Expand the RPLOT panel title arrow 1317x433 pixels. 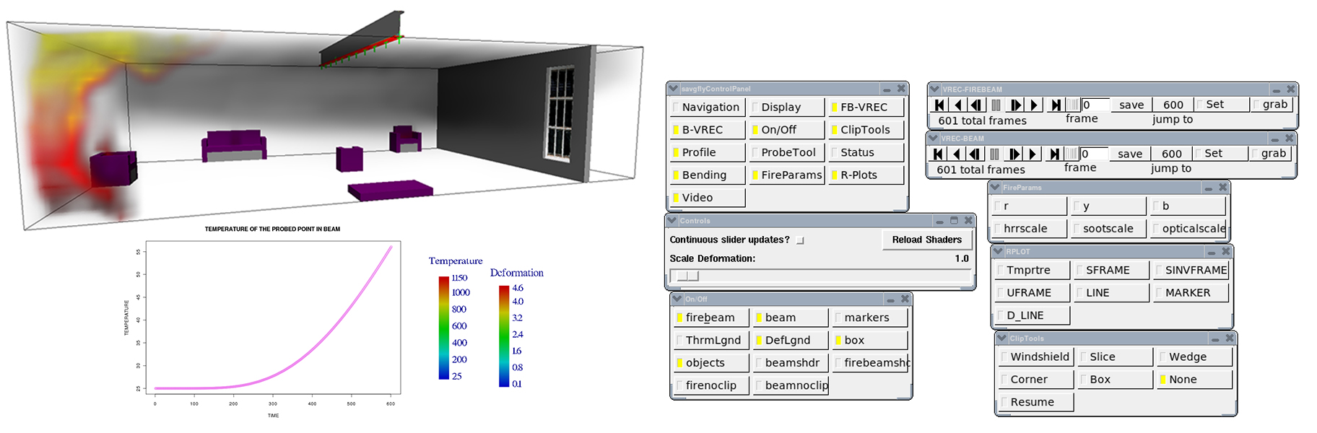coord(999,252)
